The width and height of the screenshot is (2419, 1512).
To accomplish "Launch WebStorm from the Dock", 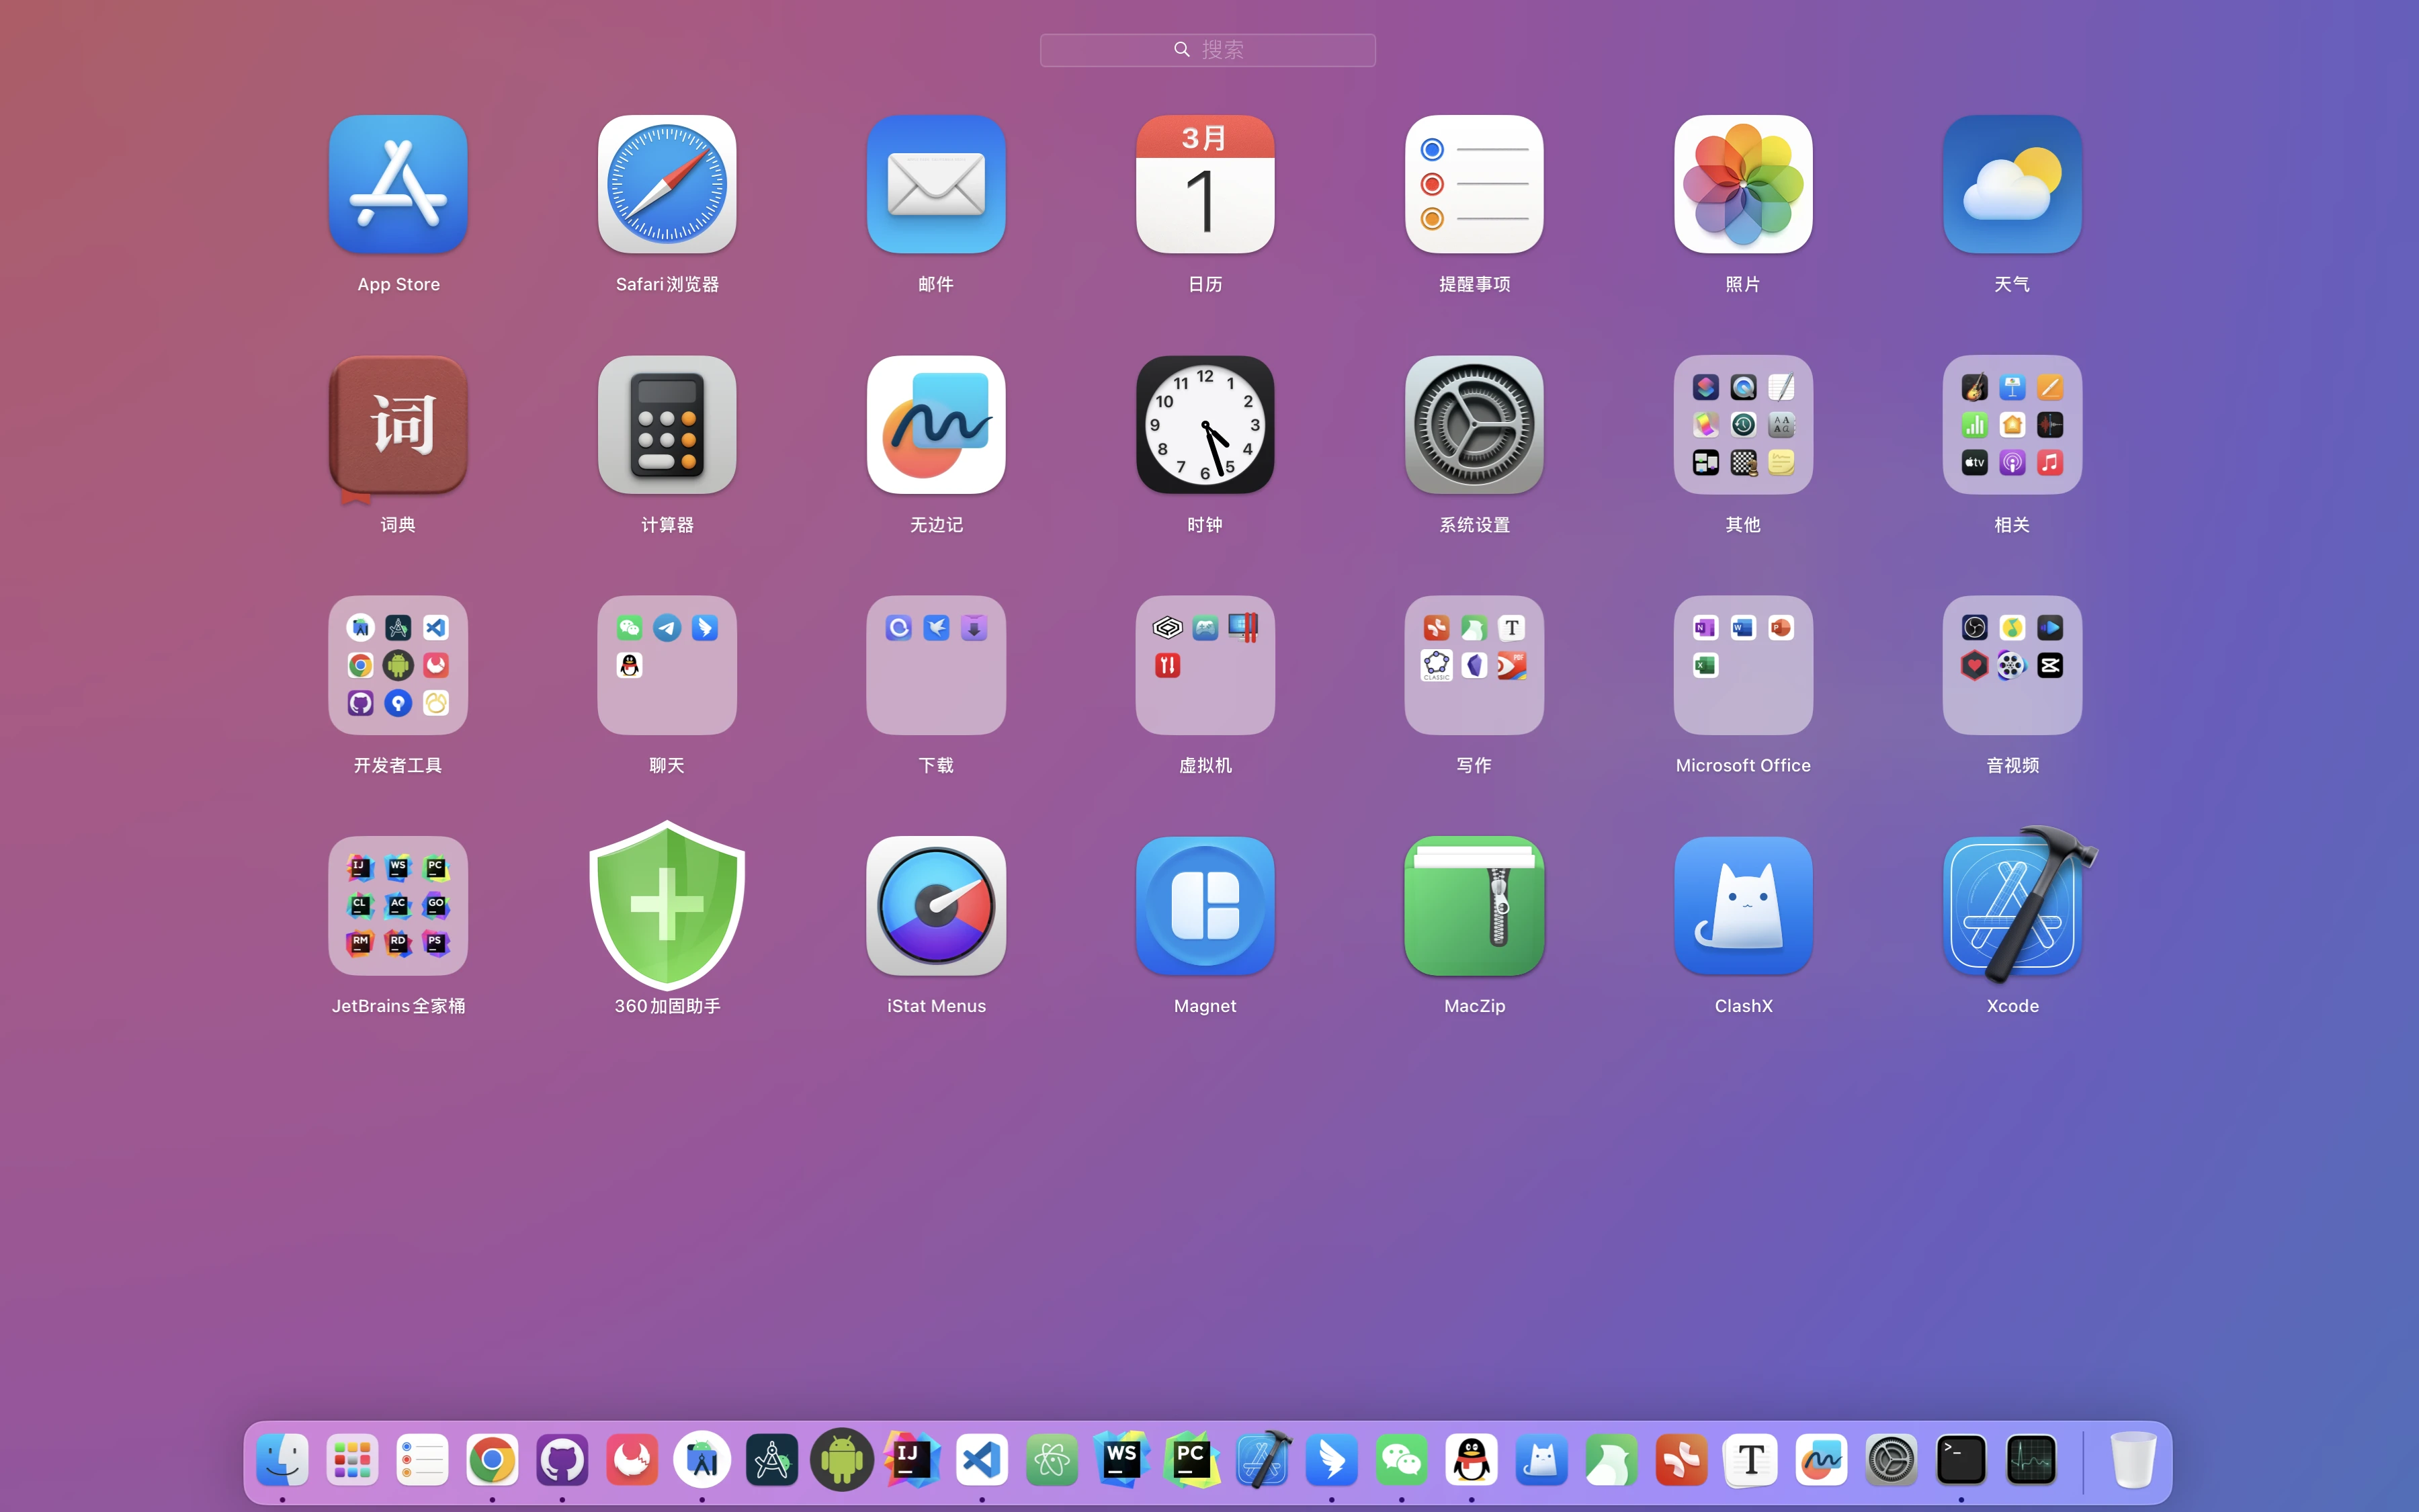I will pos(1121,1460).
